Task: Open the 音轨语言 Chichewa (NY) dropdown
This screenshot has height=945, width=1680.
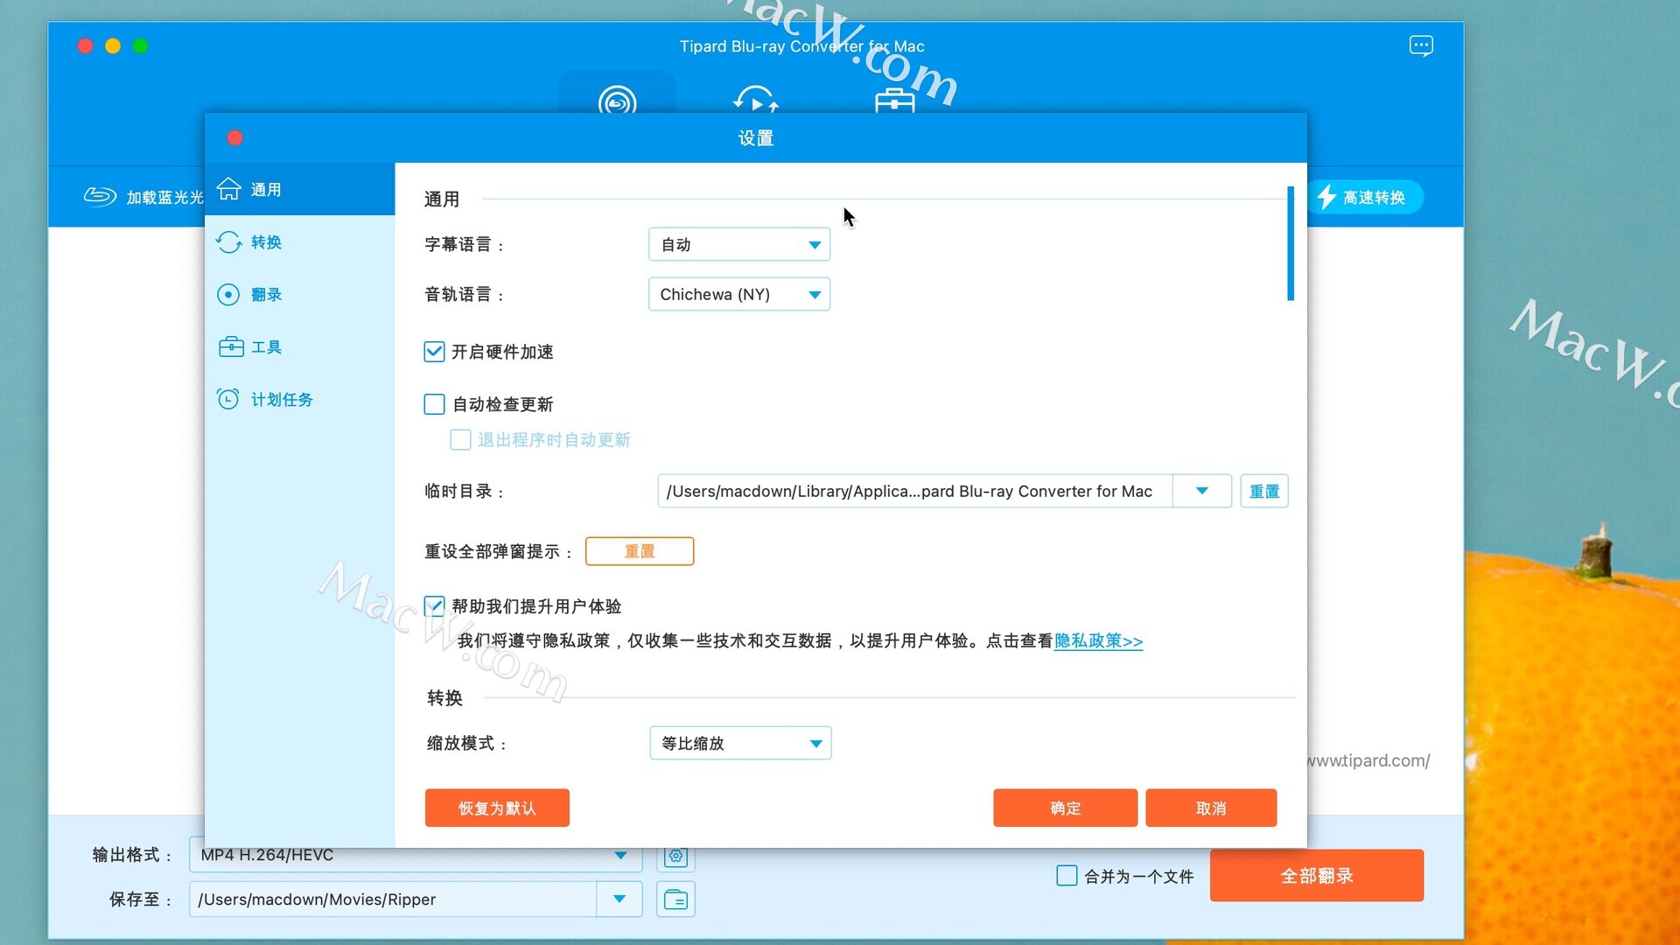Action: tap(739, 294)
